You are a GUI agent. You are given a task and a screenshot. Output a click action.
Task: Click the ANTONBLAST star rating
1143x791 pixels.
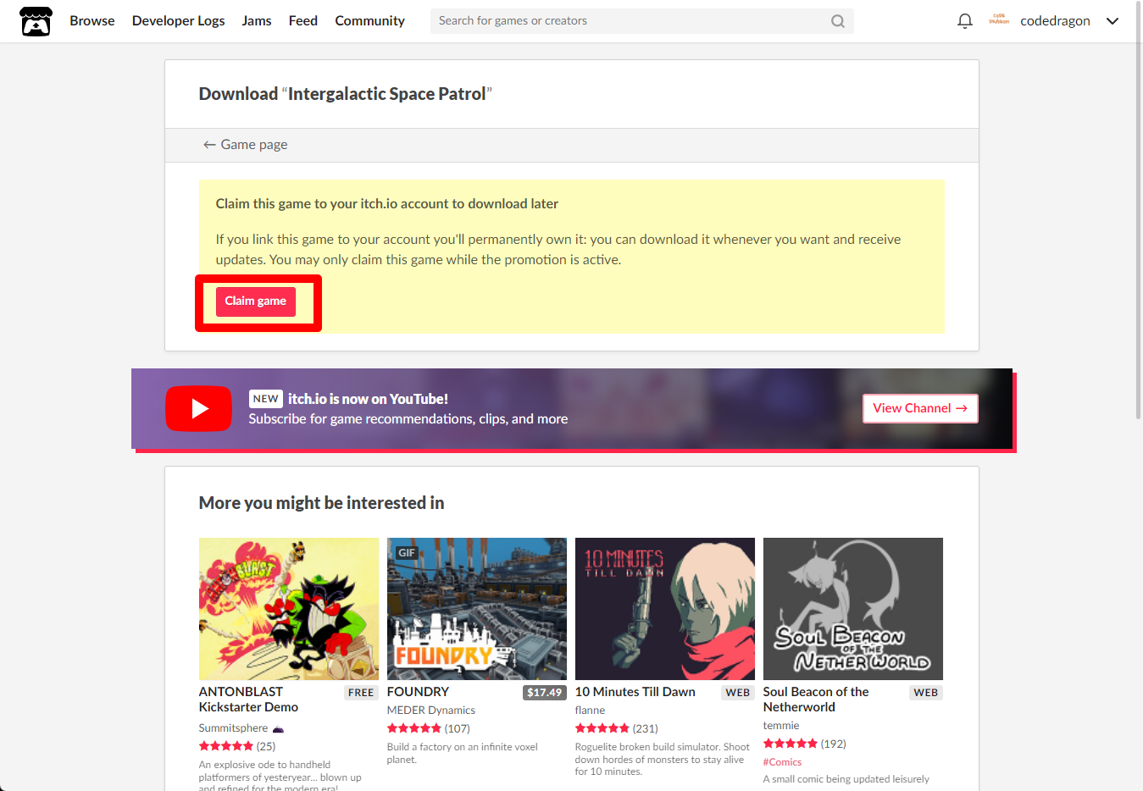click(x=226, y=746)
